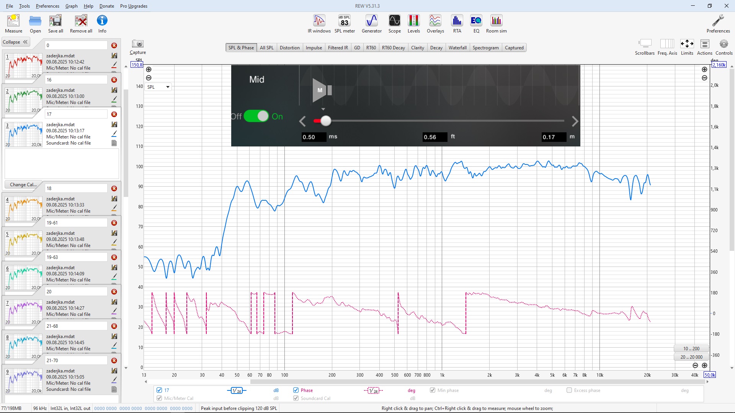735x413 pixels.
Task: Uncheck the Phase trace checkbox
Action: point(296,390)
